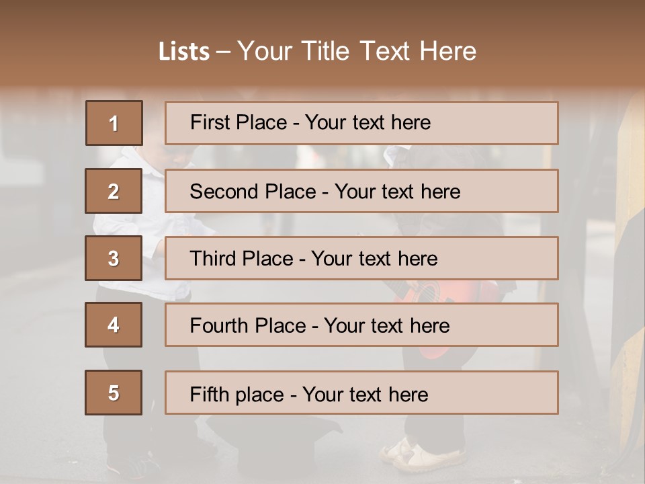Click the "First Place - Your text here" bar
The height and width of the screenshot is (484, 645).
(x=361, y=123)
